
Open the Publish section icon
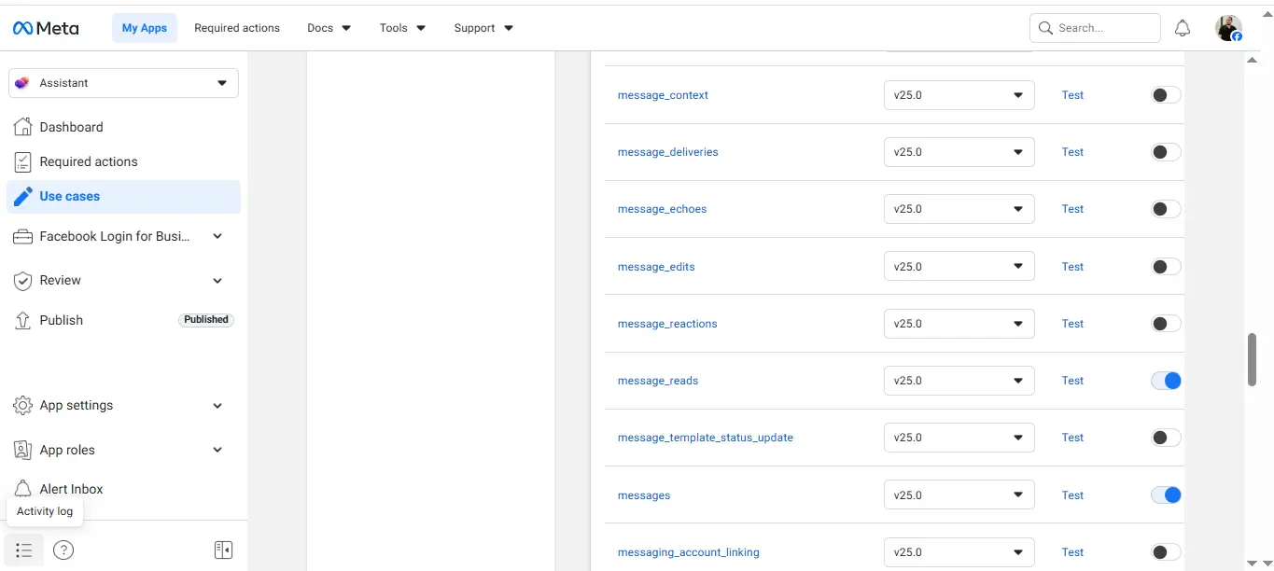[21, 320]
